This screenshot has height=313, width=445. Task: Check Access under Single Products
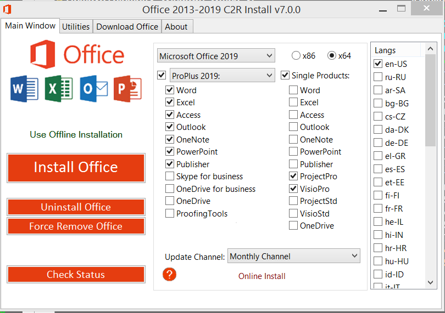(x=293, y=115)
